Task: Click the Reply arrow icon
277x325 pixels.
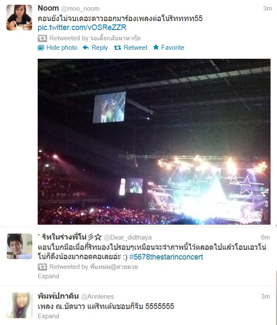Action: pyautogui.click(x=86, y=48)
